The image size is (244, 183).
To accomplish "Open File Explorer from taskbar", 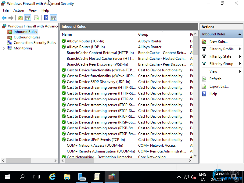I will (x=67, y=177).
